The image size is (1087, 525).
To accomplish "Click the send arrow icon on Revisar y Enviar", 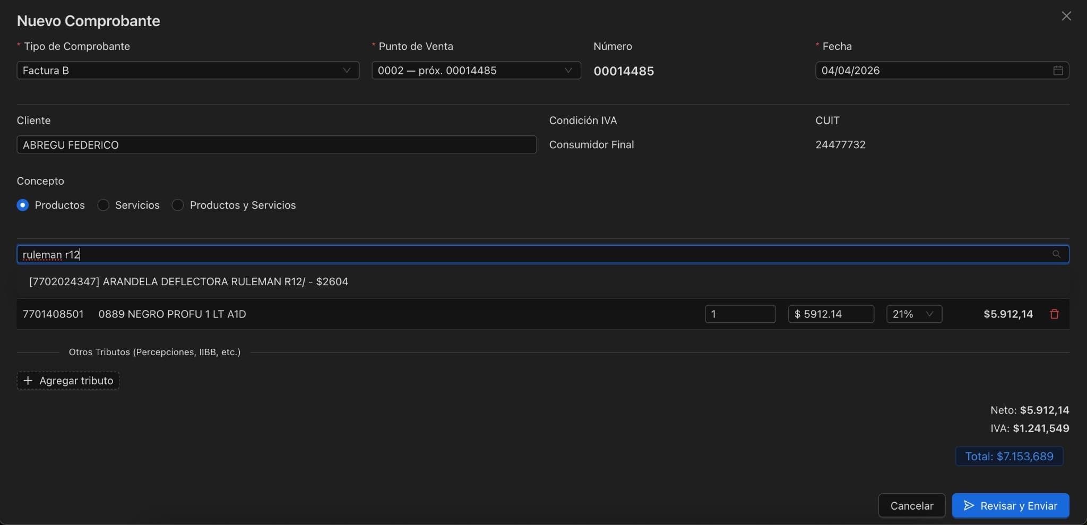I will point(970,505).
